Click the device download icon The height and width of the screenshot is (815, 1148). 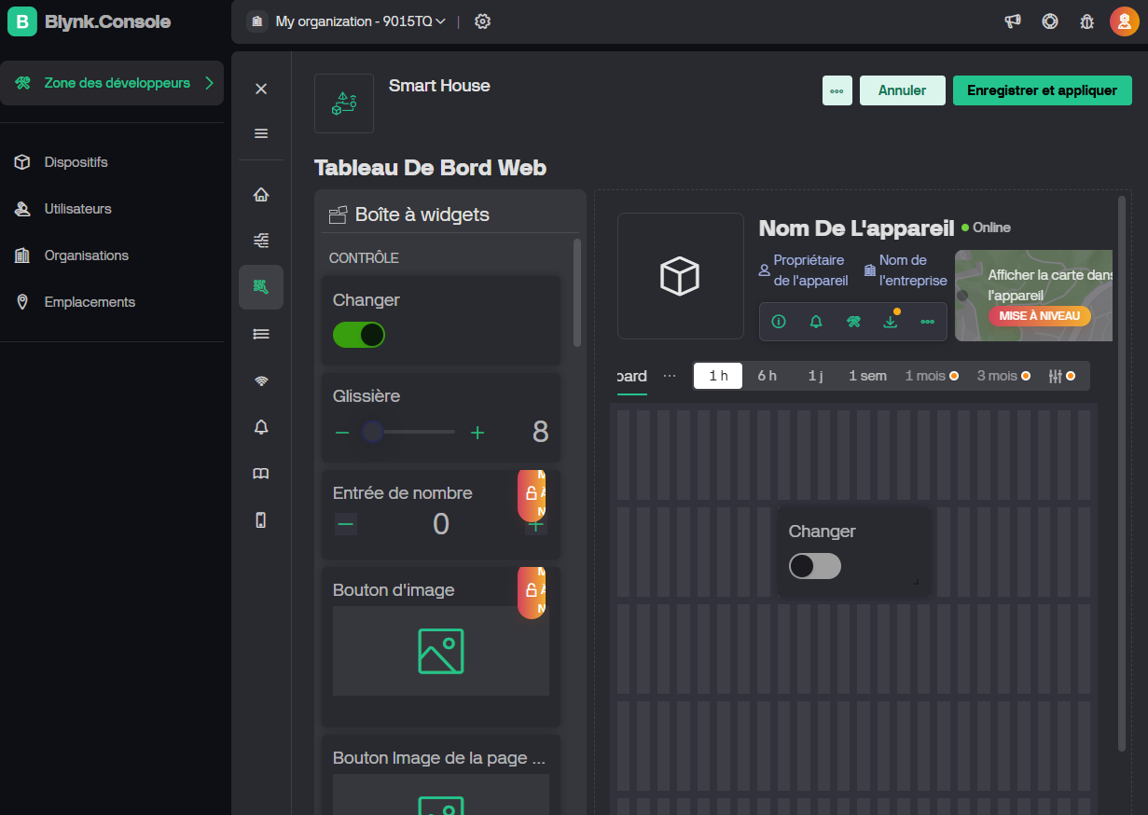click(891, 322)
